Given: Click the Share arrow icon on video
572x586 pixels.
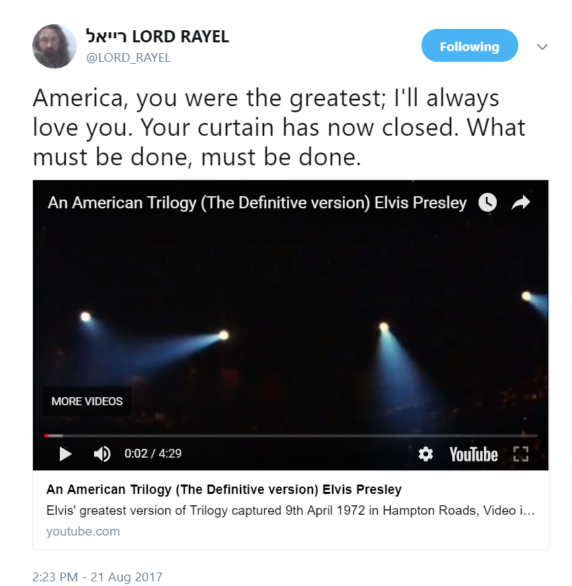Looking at the screenshot, I should (521, 202).
